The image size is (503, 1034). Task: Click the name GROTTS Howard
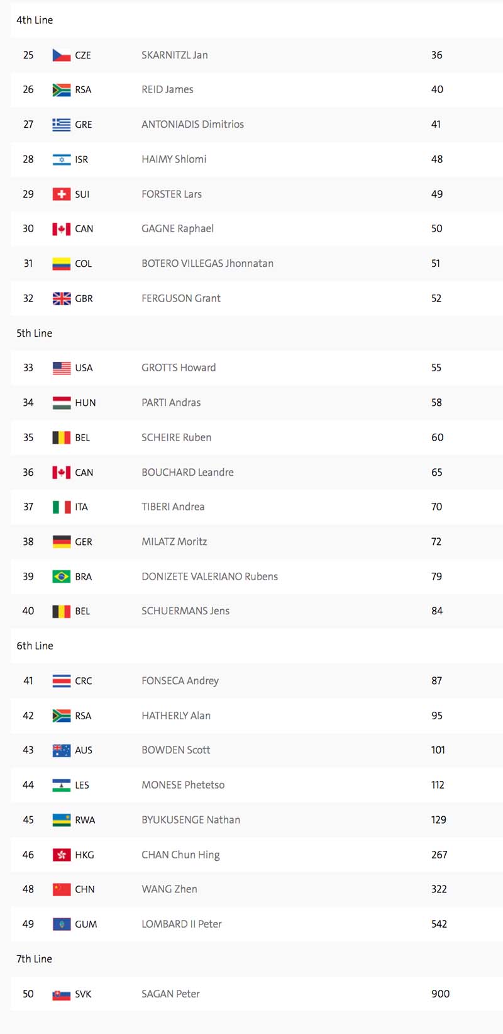tap(179, 368)
